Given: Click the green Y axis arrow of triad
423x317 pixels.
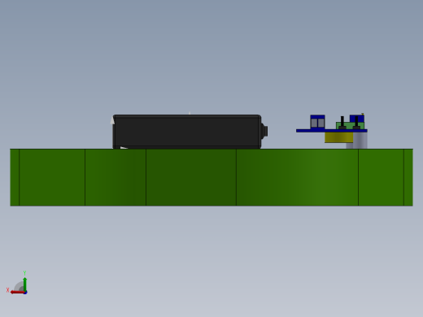Looking at the screenshot, I should click(x=25, y=284).
